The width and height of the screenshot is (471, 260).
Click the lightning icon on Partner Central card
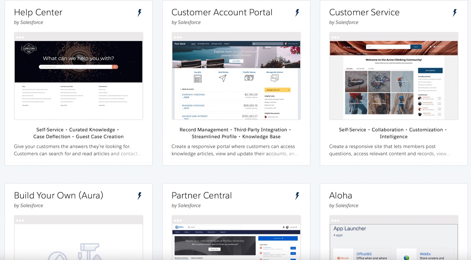(x=297, y=196)
